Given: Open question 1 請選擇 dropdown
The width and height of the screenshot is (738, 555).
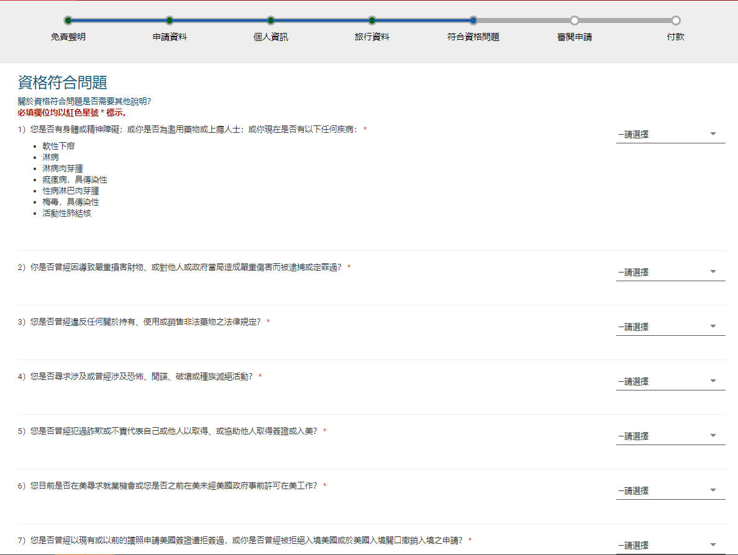Looking at the screenshot, I should coord(670,134).
